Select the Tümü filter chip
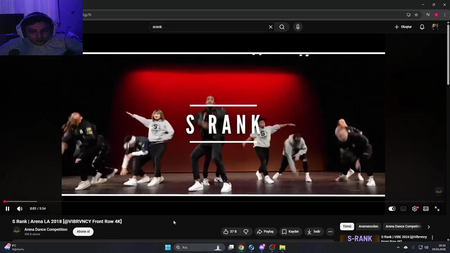 [347, 227]
